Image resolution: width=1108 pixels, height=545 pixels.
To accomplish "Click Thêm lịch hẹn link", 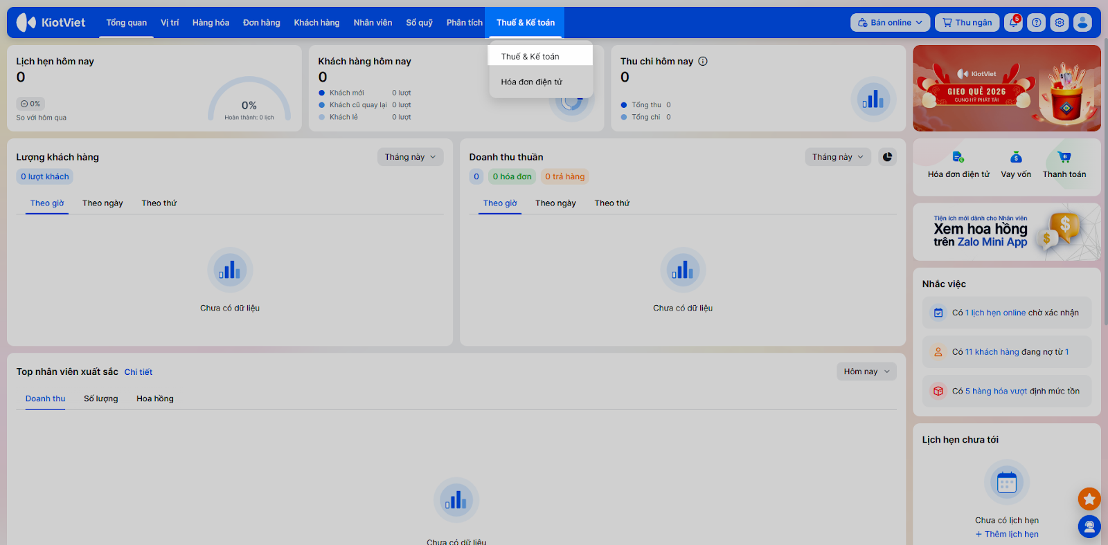I will 1007,534.
